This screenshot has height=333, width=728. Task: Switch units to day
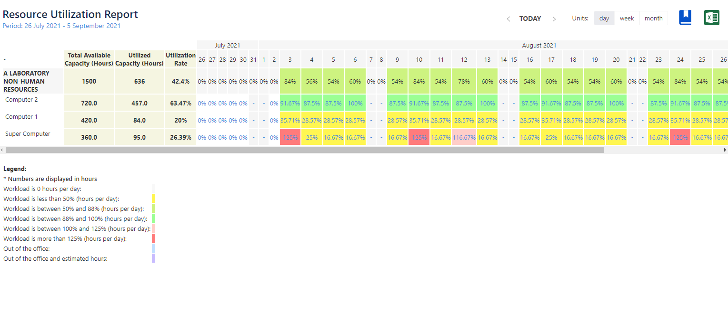[604, 18]
